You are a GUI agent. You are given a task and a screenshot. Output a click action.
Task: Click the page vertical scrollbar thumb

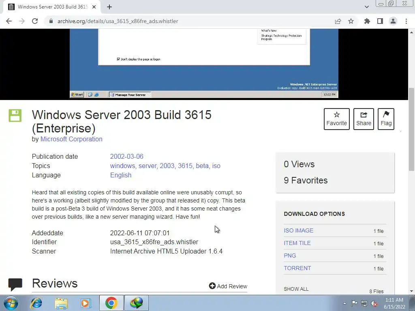411,130
